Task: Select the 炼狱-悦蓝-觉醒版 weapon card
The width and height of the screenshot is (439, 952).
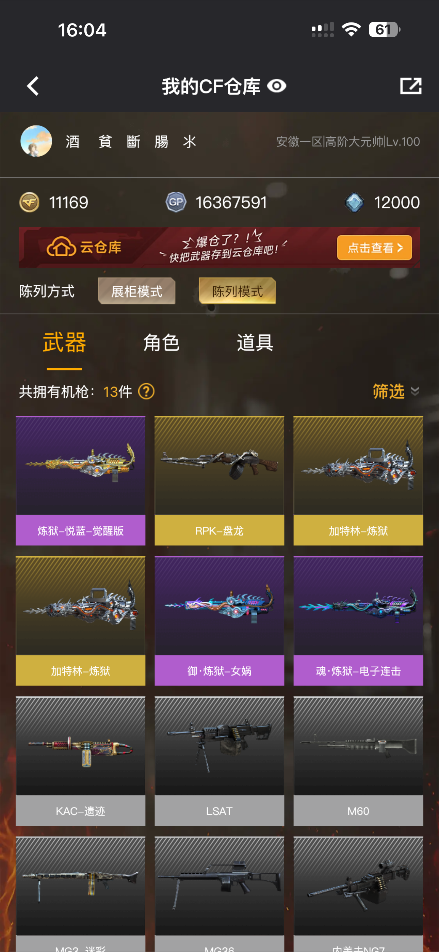Action: [81, 480]
